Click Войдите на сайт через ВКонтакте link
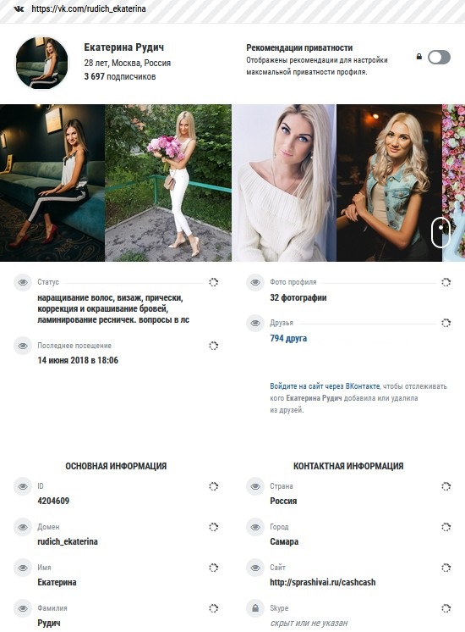The image size is (465, 632). pyautogui.click(x=325, y=386)
